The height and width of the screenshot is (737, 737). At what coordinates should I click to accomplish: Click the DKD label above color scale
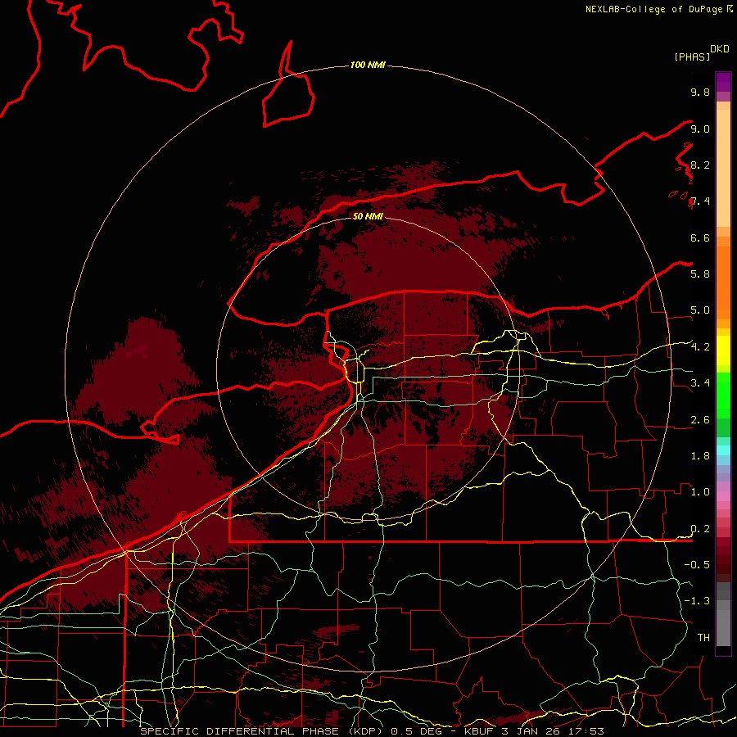(720, 49)
